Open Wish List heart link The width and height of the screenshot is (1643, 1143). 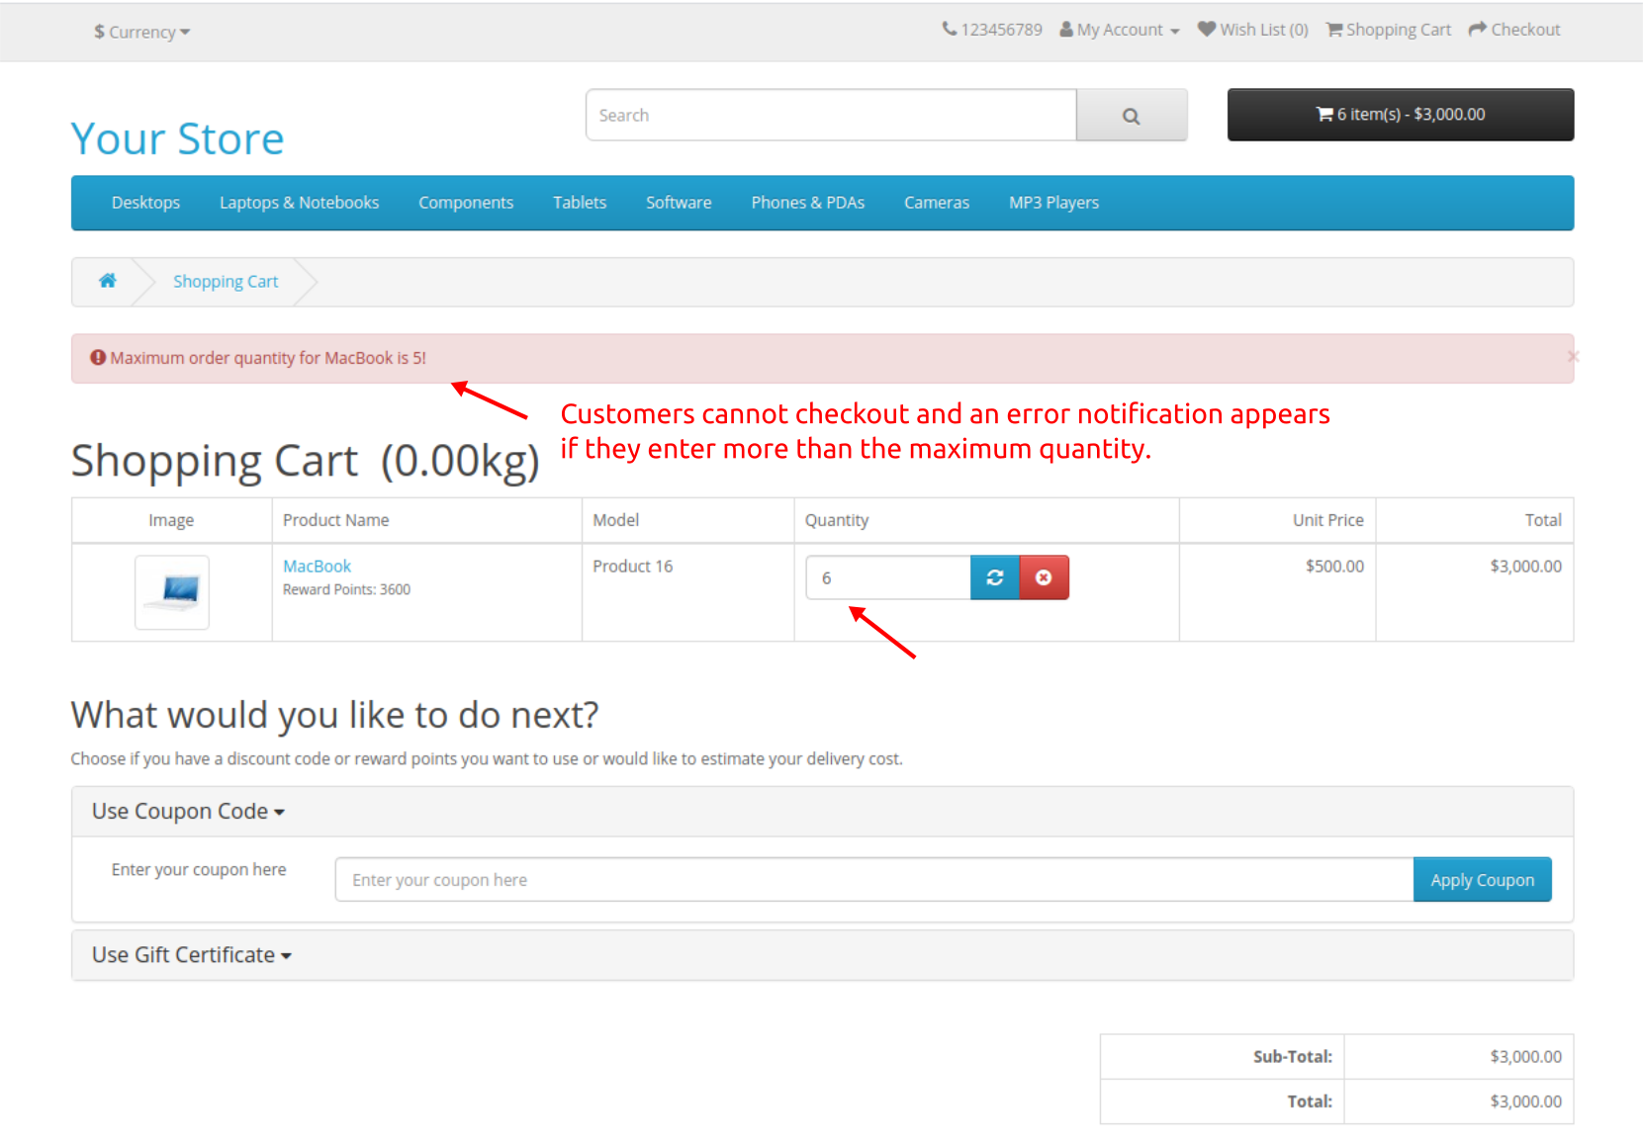(x=1252, y=30)
